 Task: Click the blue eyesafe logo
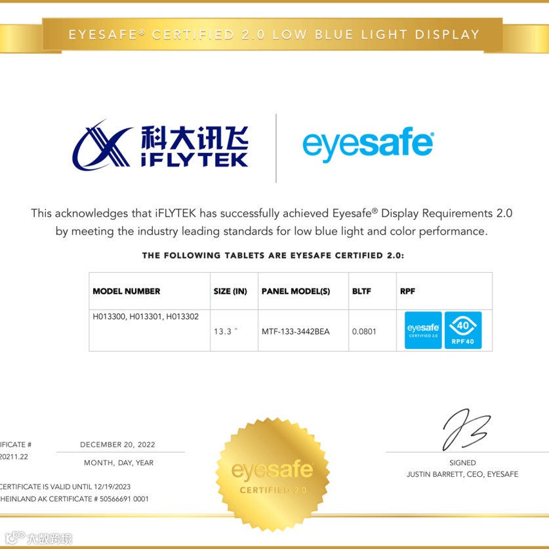(369, 144)
